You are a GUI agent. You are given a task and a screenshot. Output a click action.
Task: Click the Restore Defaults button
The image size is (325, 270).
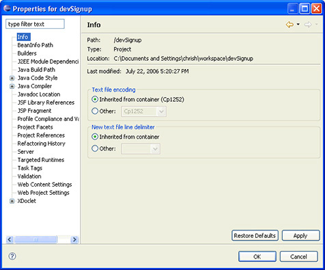[x=255, y=235]
